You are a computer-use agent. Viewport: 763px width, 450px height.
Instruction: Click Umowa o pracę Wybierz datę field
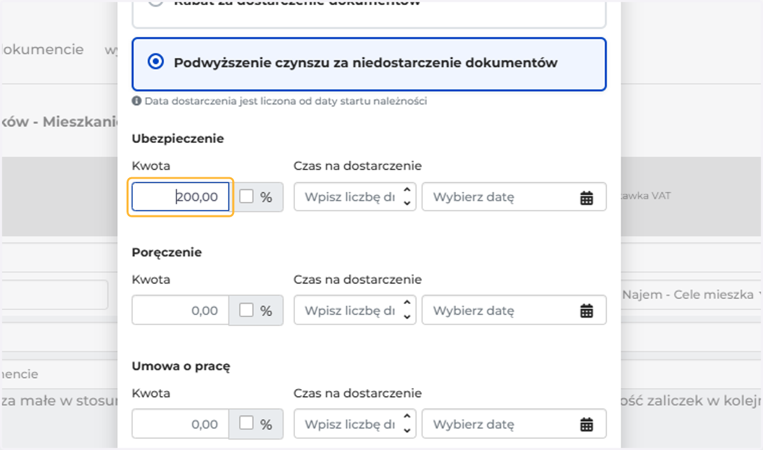[514, 425]
